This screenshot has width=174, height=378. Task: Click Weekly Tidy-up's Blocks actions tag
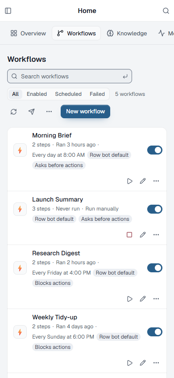[x=53, y=347]
